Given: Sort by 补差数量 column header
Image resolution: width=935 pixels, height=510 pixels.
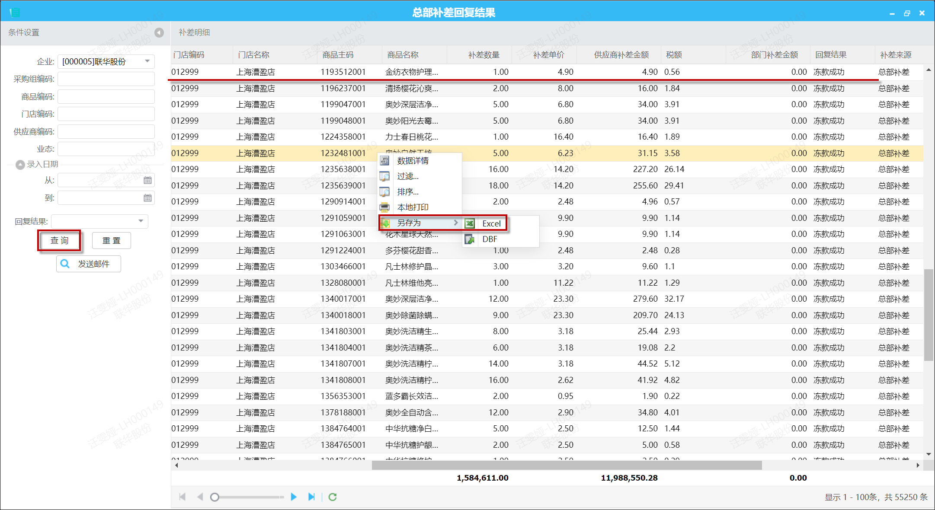Looking at the screenshot, I should pos(479,55).
